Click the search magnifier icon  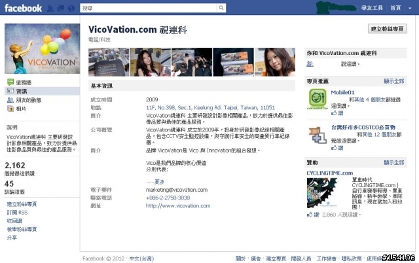[221, 8]
